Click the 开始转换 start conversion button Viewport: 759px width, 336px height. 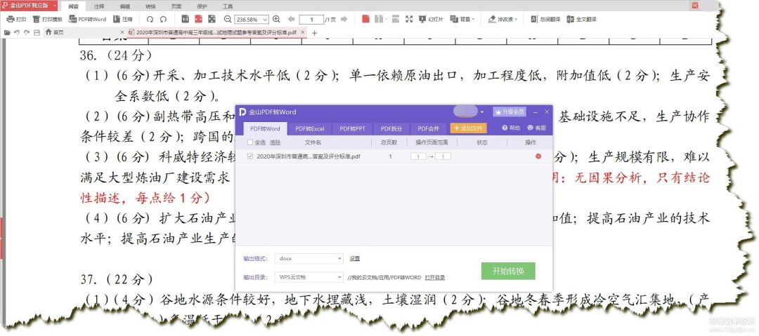pyautogui.click(x=508, y=271)
